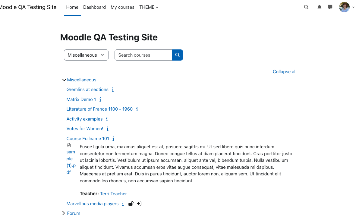Click the search magnifier icon in the navbar
Image resolution: width=359 pixels, height=223 pixels.
pyautogui.click(x=306, y=7)
